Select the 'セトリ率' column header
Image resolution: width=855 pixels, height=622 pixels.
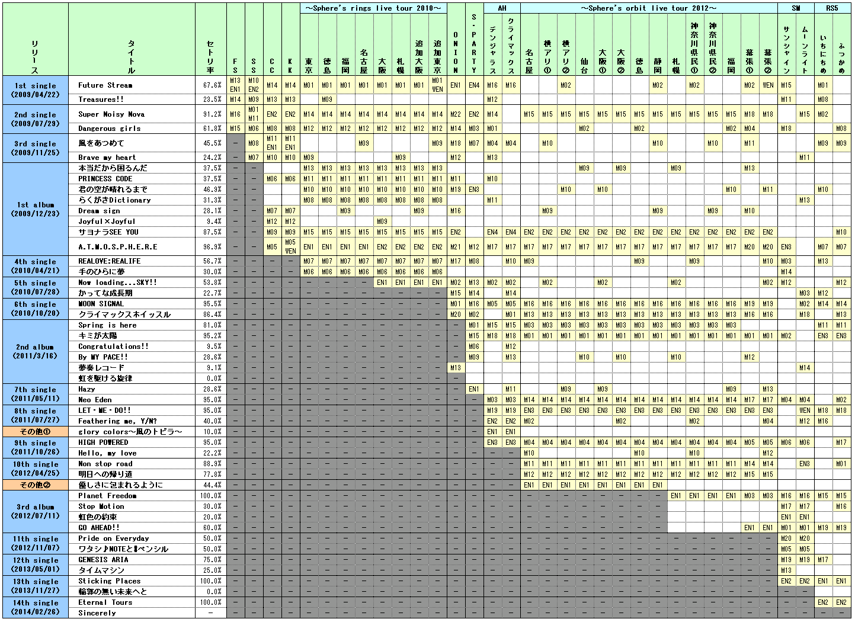211,39
